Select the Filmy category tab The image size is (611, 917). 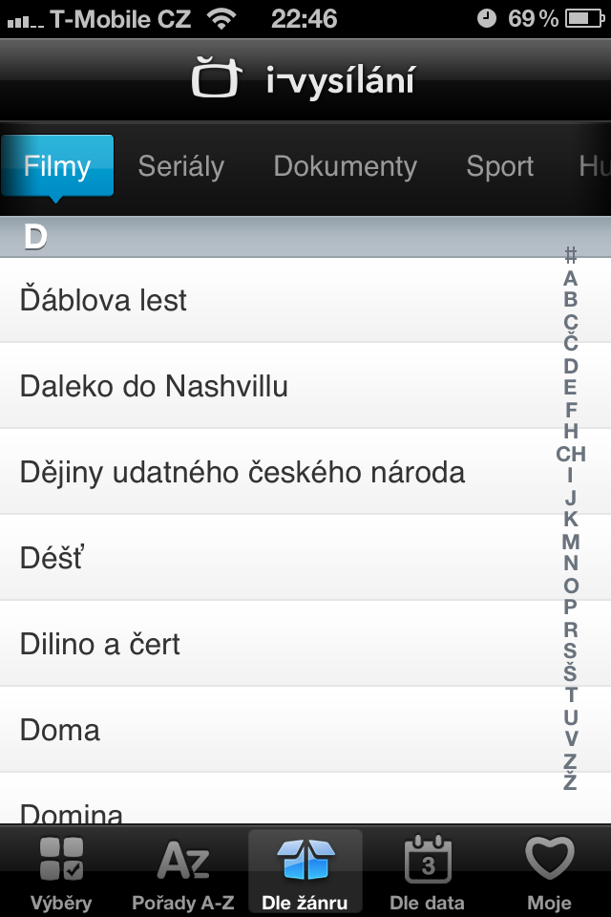point(57,166)
